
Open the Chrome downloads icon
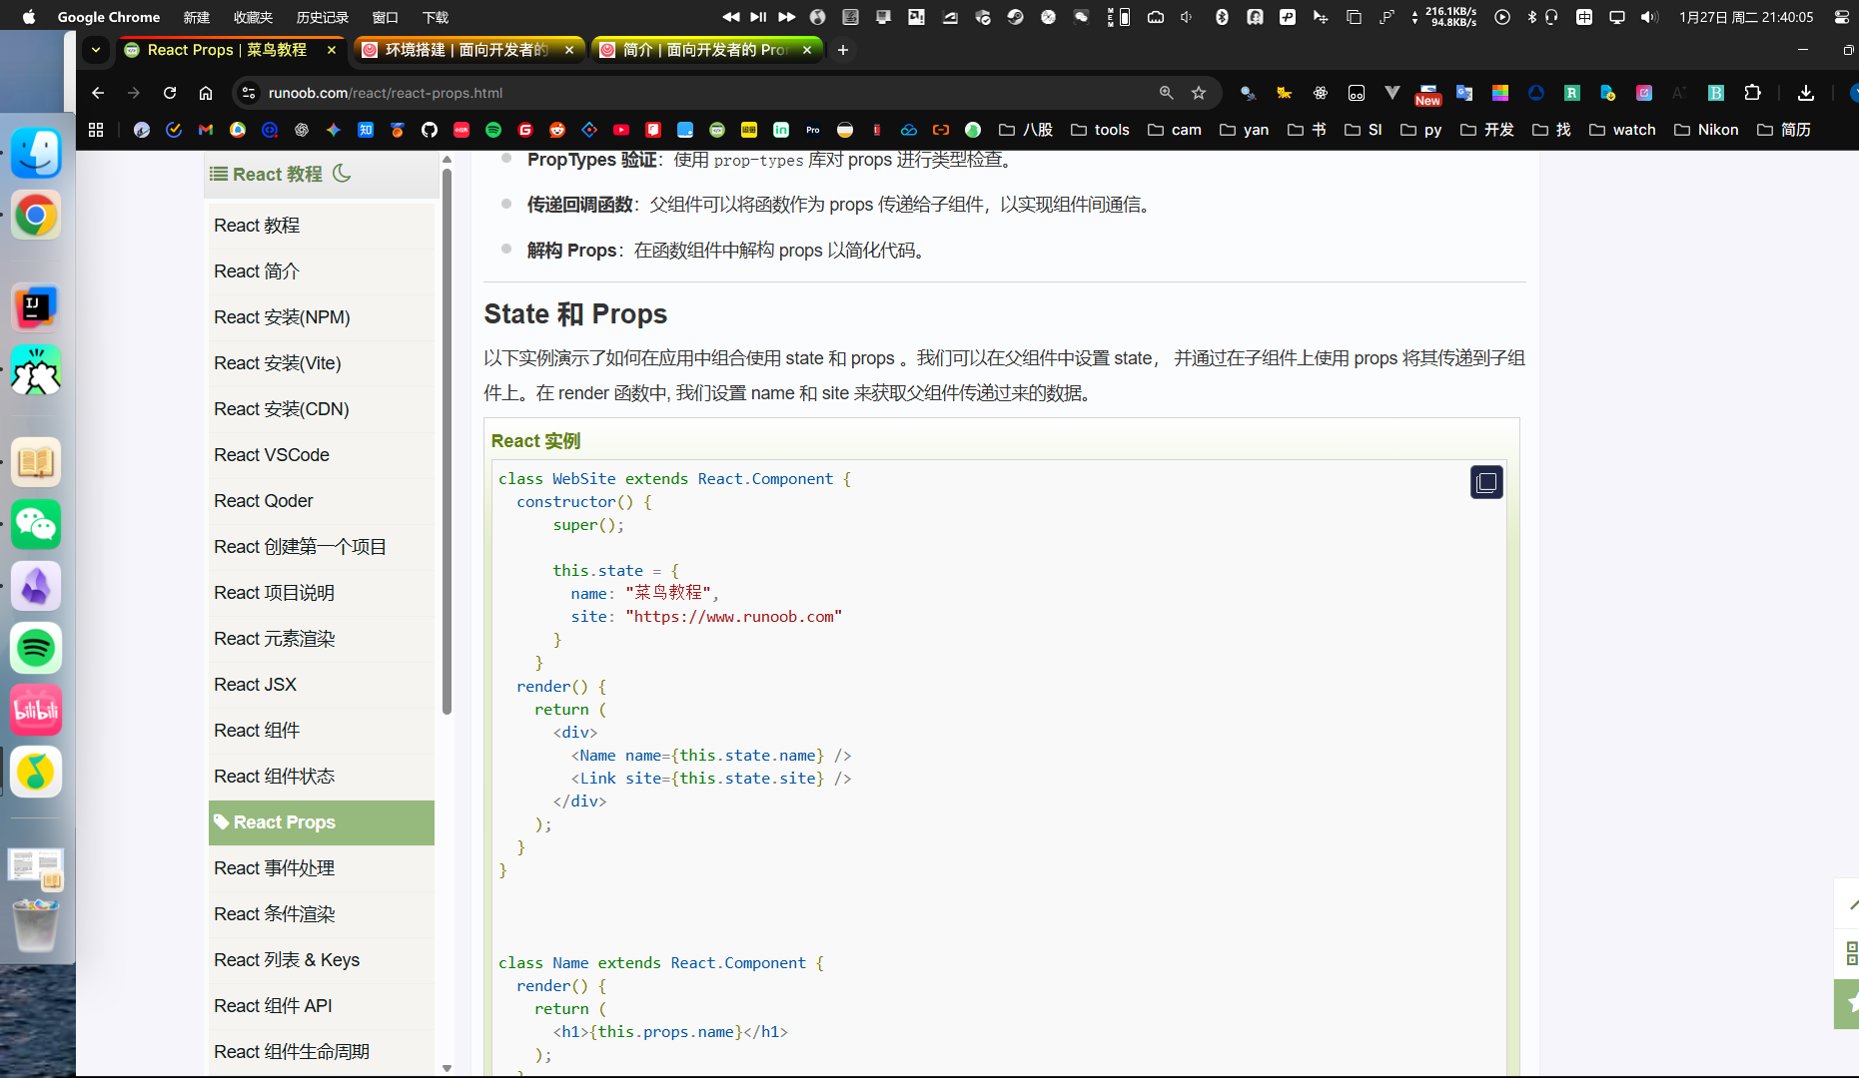(1806, 93)
